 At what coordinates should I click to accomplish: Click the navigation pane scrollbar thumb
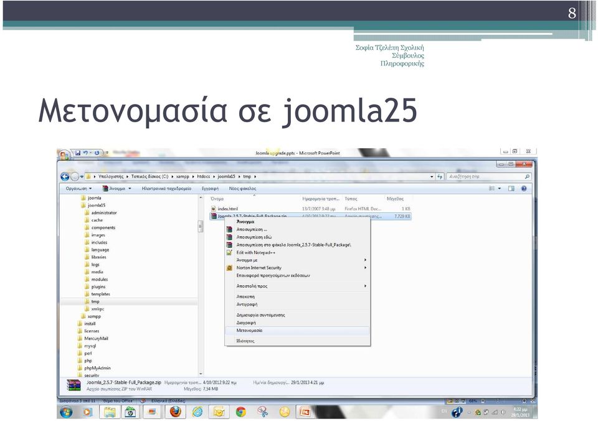(x=201, y=227)
